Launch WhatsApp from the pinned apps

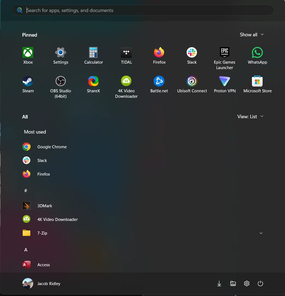[x=257, y=56]
